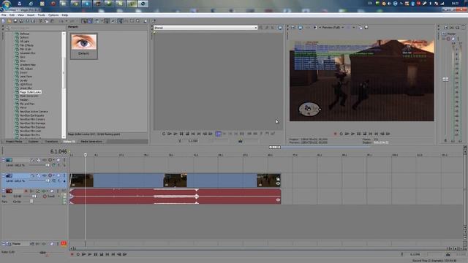Toggle loop playback in the timeline transport
Viewport: 468px width, 263px height.
click(x=78, y=254)
